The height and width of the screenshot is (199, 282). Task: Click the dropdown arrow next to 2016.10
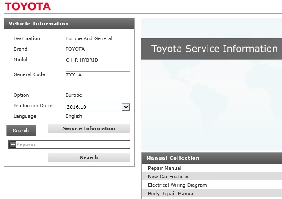coord(126,107)
